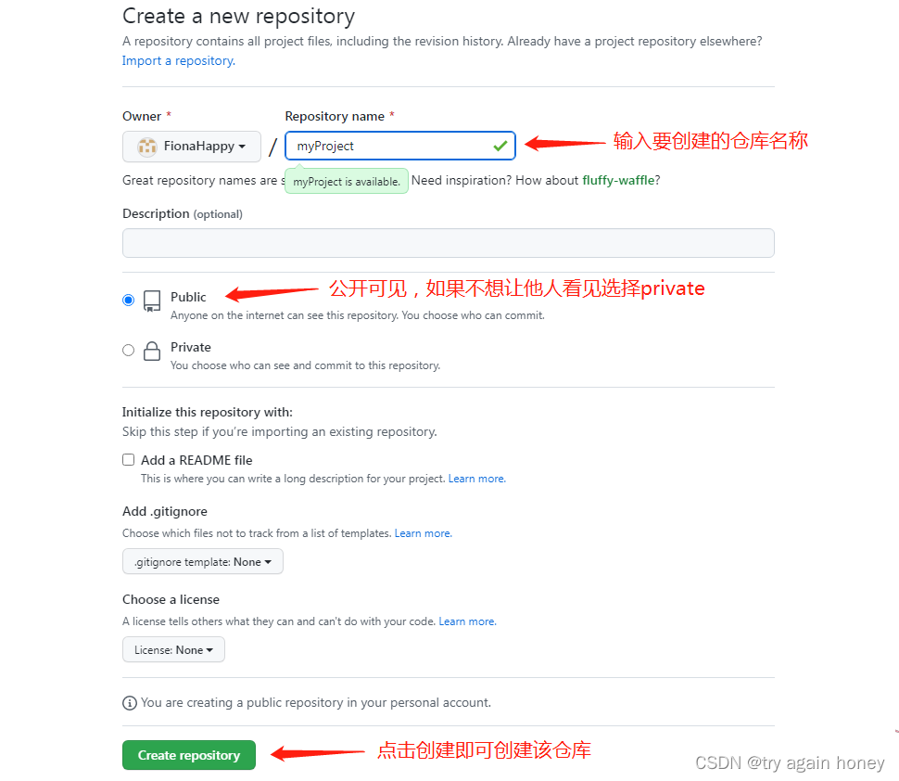Open Learn more link for .gitignore

coord(424,533)
